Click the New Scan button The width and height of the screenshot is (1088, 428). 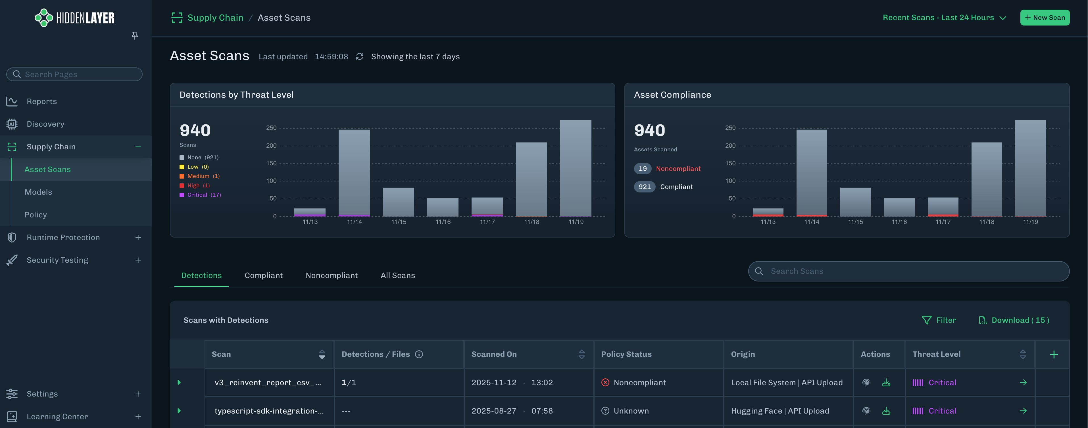point(1045,17)
